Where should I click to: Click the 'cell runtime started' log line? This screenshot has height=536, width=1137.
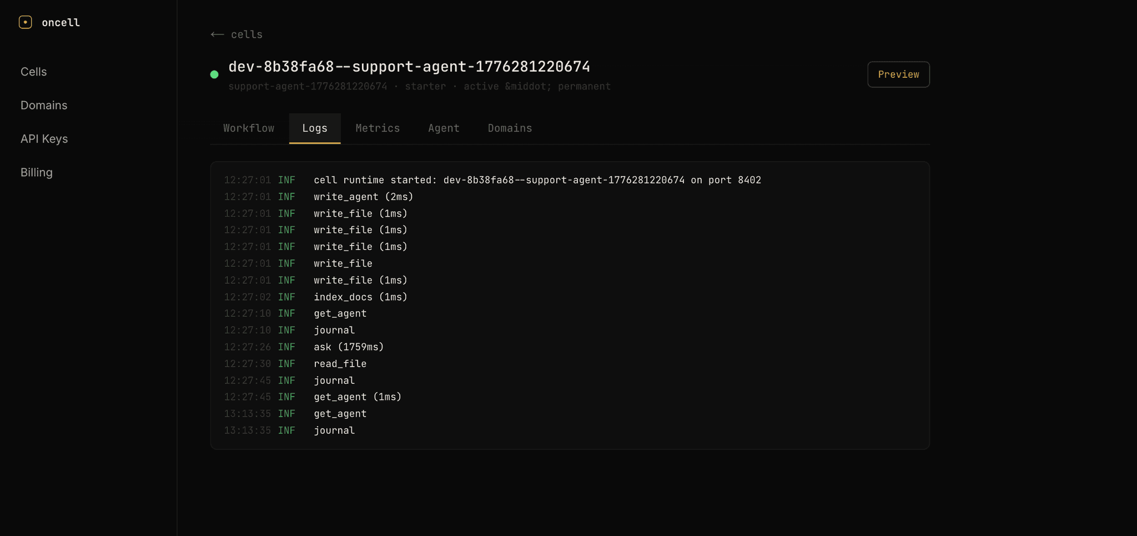[537, 180]
